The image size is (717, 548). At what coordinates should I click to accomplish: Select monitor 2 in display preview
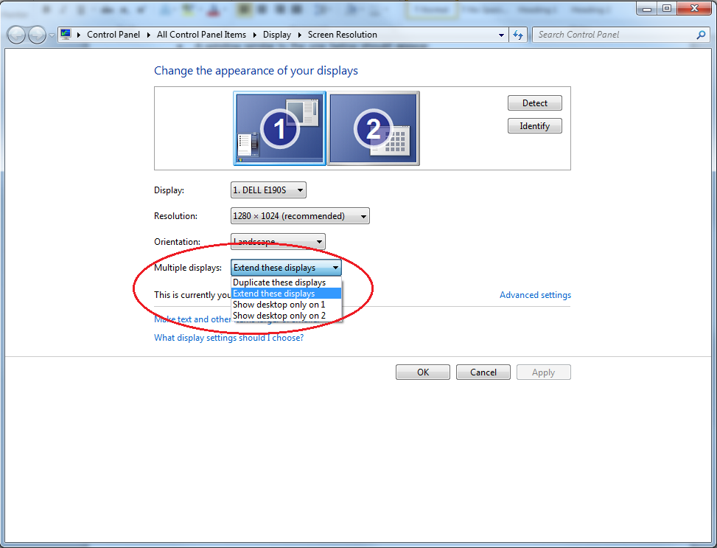[374, 128]
